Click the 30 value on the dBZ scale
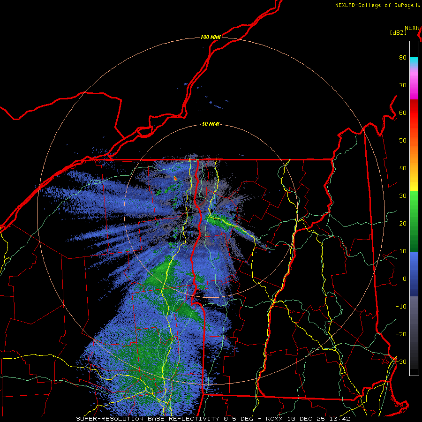The image size is (422, 422). point(403,196)
